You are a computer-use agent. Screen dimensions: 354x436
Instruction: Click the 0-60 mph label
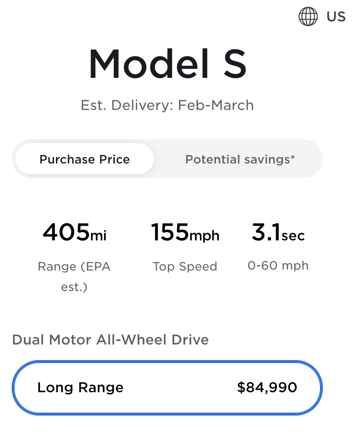point(278,265)
